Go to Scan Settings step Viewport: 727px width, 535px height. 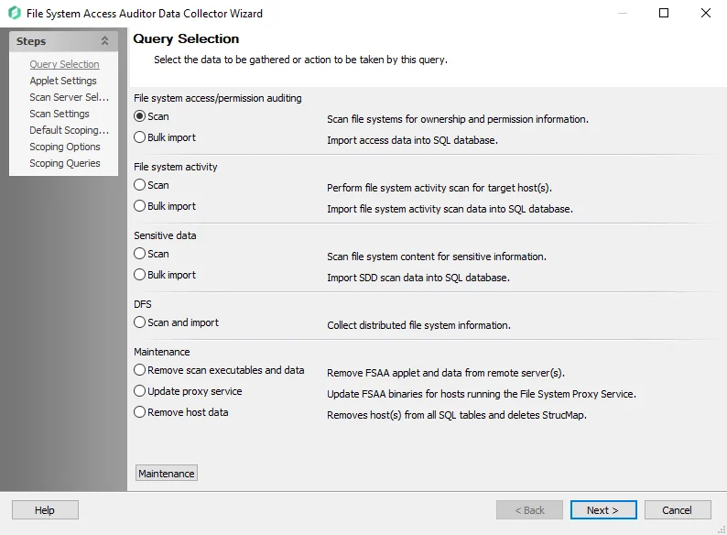point(60,114)
